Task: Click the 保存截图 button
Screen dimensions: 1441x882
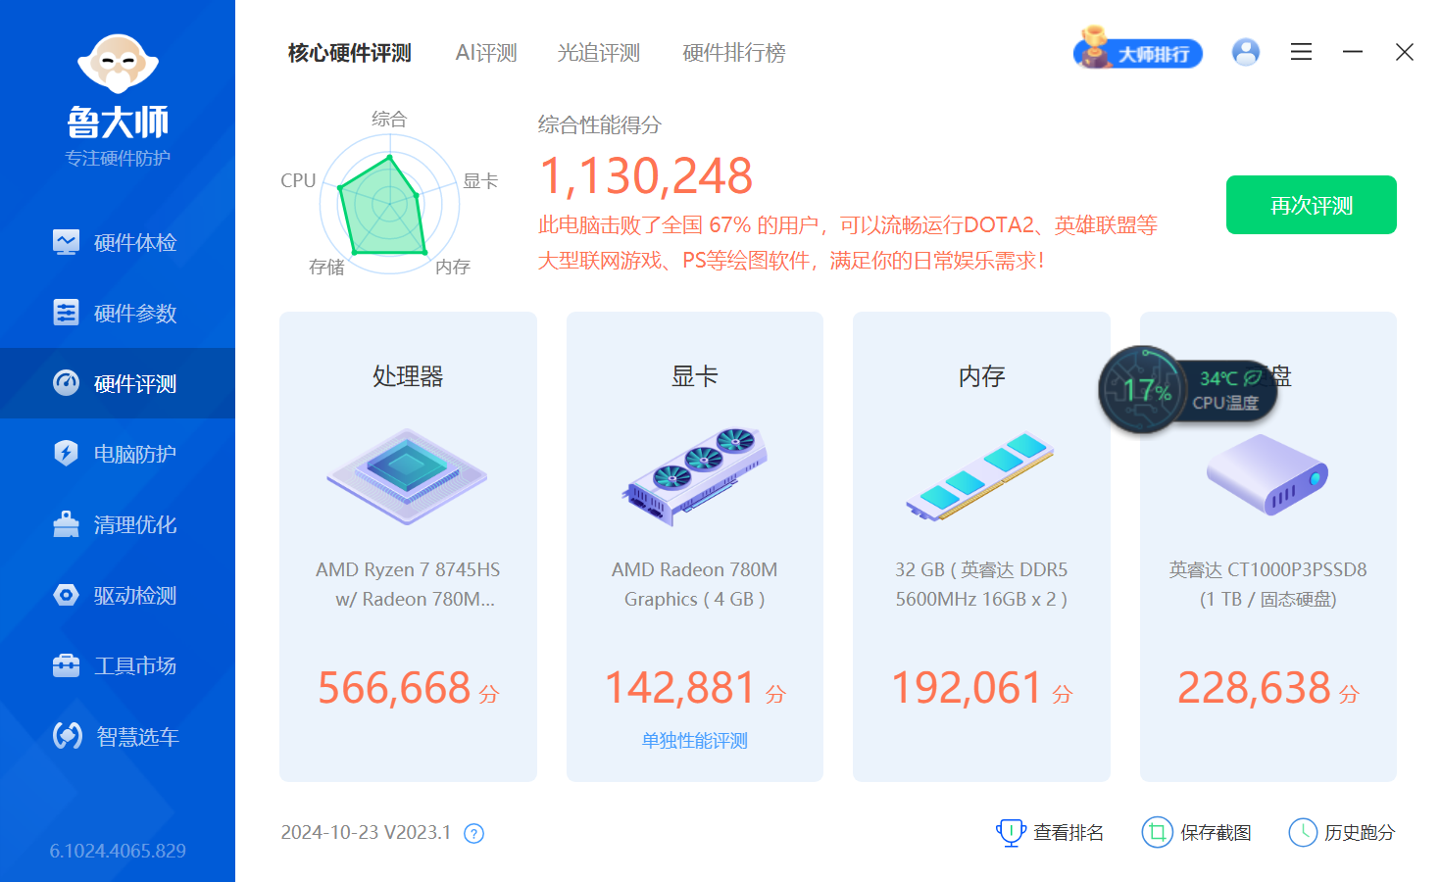Action: coord(1197,833)
